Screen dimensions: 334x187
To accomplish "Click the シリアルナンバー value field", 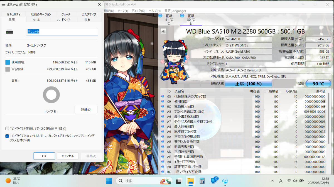I will [248, 45].
